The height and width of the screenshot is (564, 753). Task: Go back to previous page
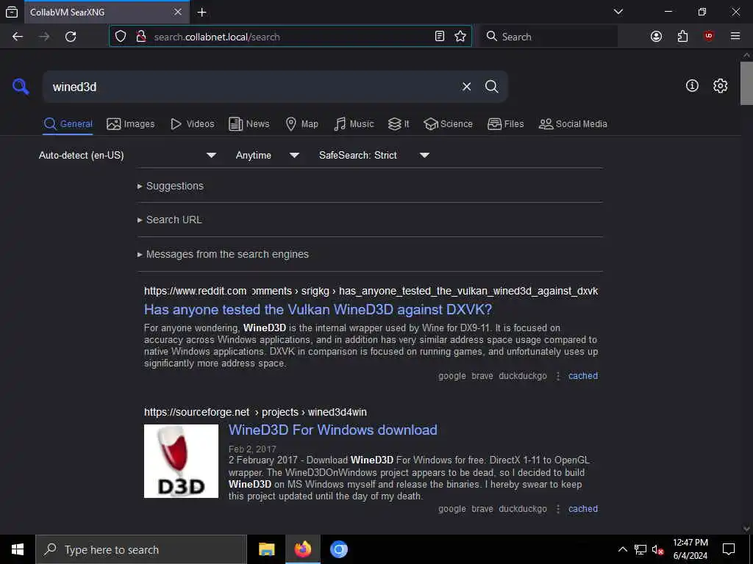[18, 37]
